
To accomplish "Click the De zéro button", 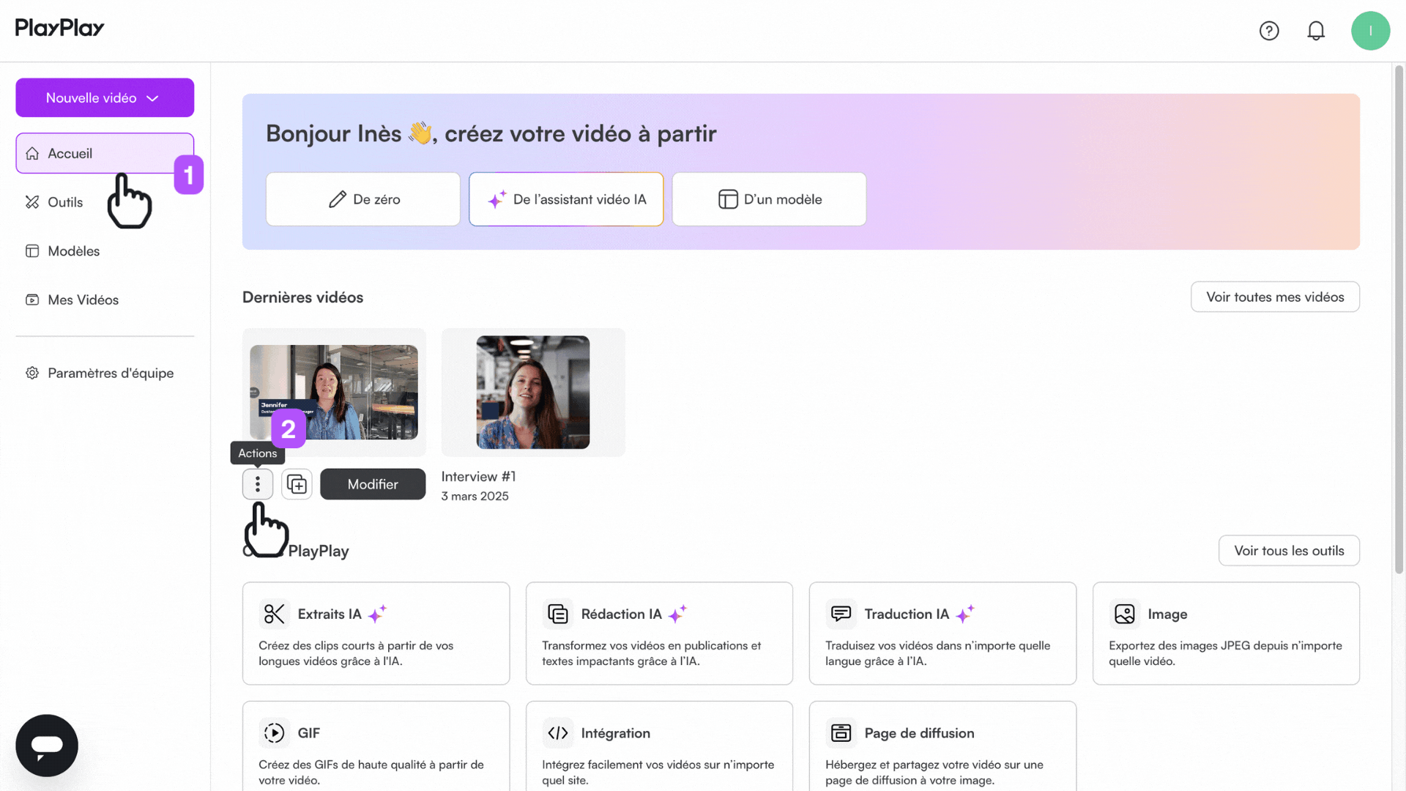I will click(363, 199).
